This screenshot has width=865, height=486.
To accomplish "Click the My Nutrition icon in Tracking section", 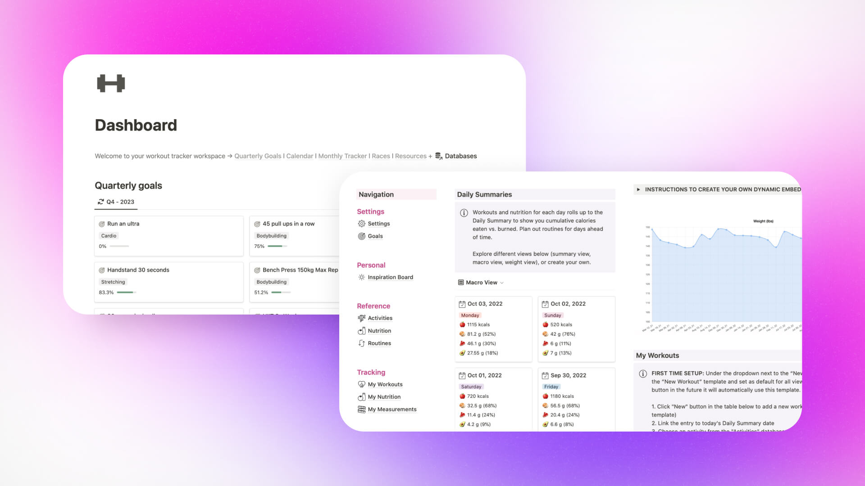I will point(360,396).
